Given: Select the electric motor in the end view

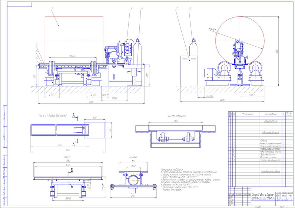Looking at the screenshot, I should 211,72.
